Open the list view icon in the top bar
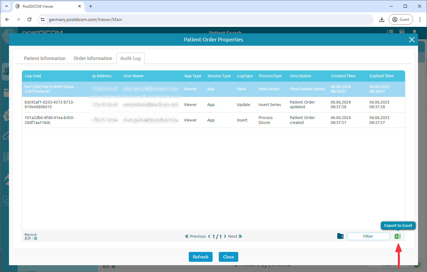 [x=390, y=32]
